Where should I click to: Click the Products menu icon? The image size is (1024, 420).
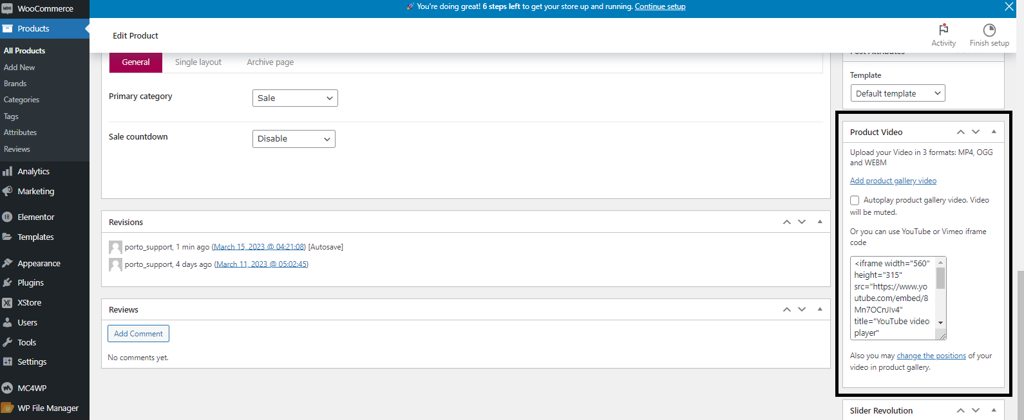point(7,28)
